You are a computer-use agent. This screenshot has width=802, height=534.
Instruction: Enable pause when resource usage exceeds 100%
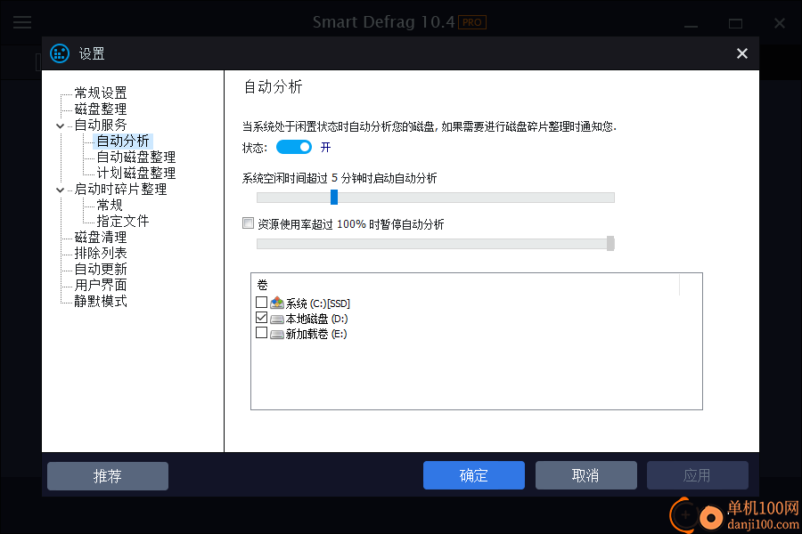click(248, 223)
